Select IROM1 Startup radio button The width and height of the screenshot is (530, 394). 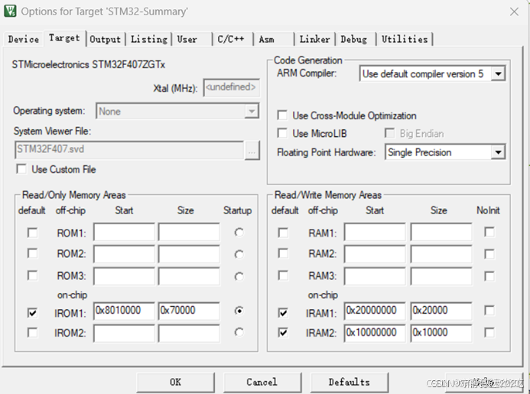(239, 311)
